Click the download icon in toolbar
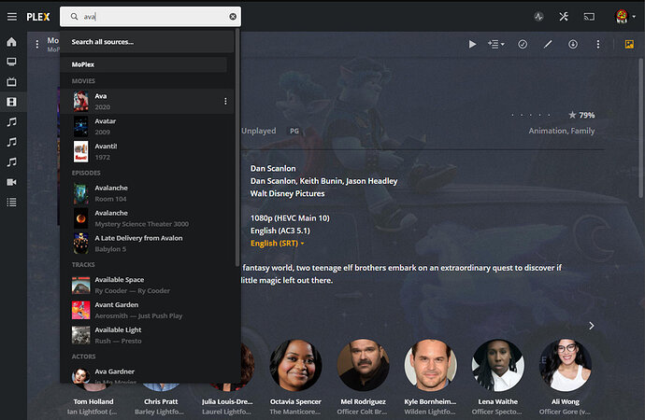Viewport: 645px width, 420px height. 573,44
